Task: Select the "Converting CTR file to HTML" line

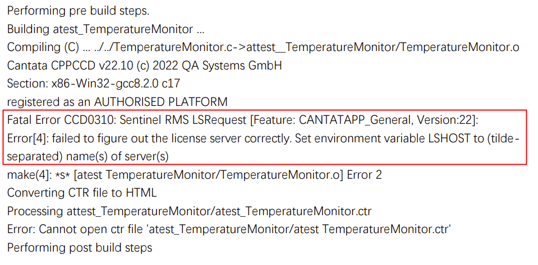Action: coord(82,193)
